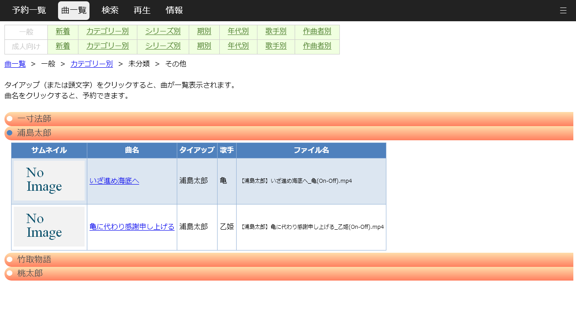The width and height of the screenshot is (576, 316).
Task: Click 新着 in the 一般 row
Action: tap(63, 31)
